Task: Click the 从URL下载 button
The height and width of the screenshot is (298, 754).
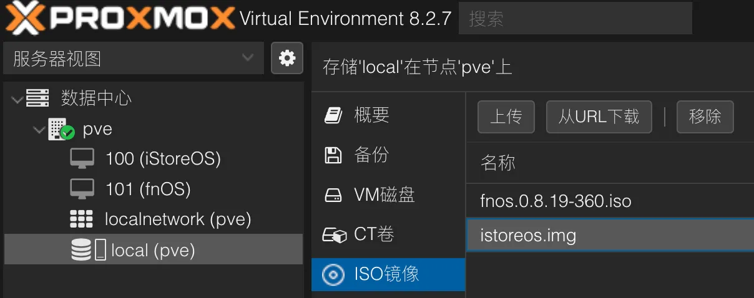Action: [599, 117]
